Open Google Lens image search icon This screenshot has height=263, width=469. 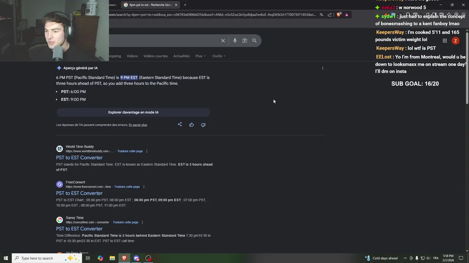click(245, 41)
